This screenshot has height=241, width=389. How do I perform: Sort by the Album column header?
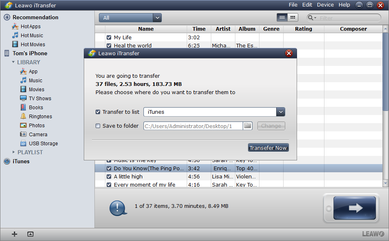247,29
